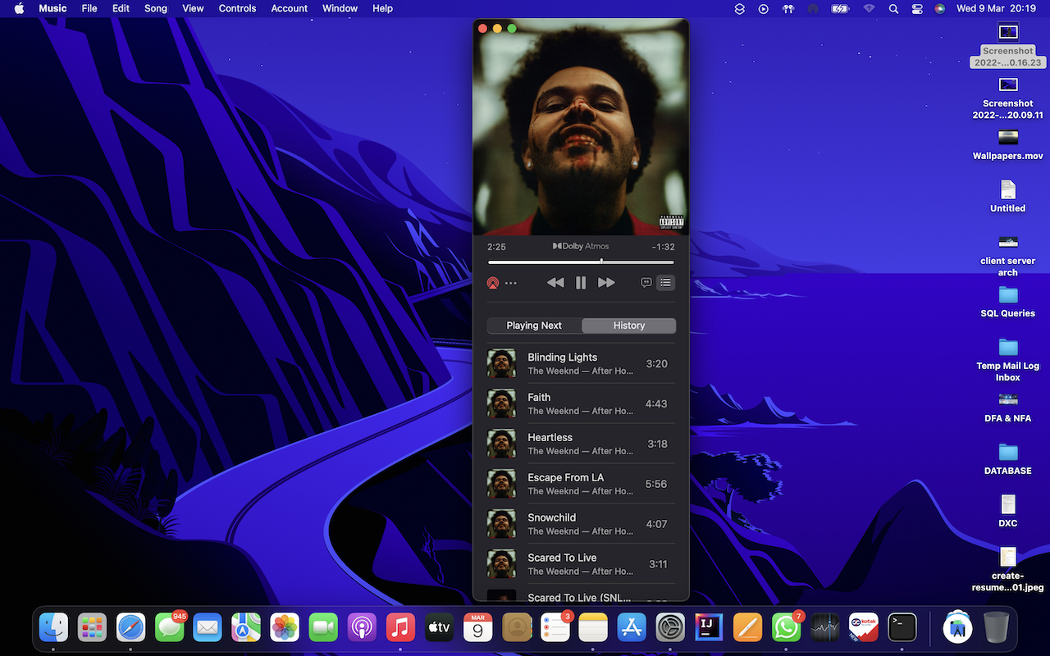Open the Account menu
Screen dimensions: 1050x656
[x=290, y=8]
